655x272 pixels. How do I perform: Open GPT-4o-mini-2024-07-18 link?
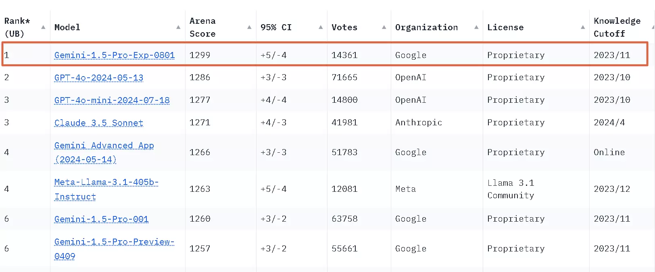[112, 100]
